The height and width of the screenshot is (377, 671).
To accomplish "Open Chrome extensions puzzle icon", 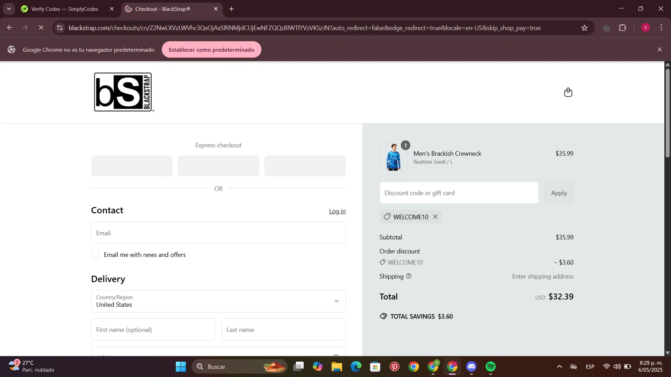I will tap(622, 28).
